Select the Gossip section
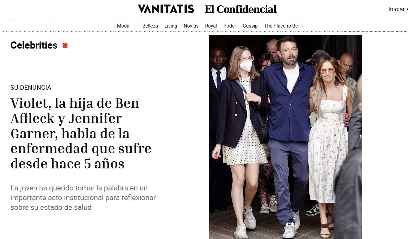The image size is (408, 239). click(250, 26)
